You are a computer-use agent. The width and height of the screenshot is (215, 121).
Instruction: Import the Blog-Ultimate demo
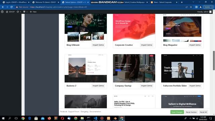point(98,45)
